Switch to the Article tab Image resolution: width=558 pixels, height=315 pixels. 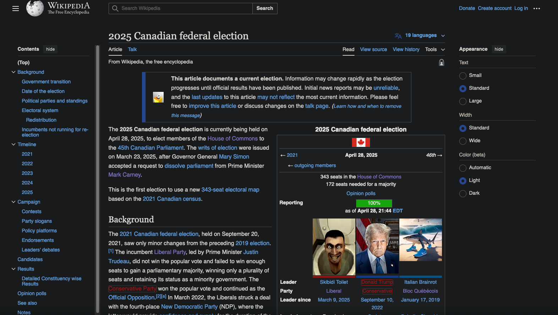[115, 49]
